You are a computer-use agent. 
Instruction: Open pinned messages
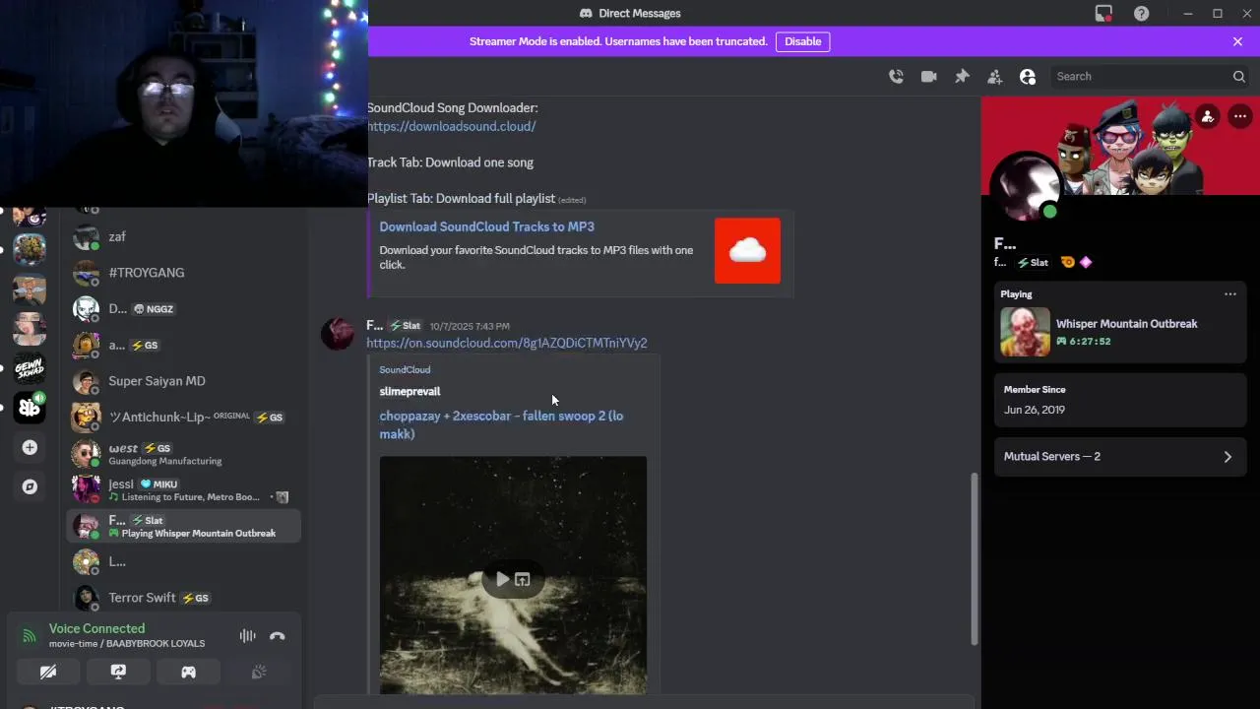(x=962, y=77)
